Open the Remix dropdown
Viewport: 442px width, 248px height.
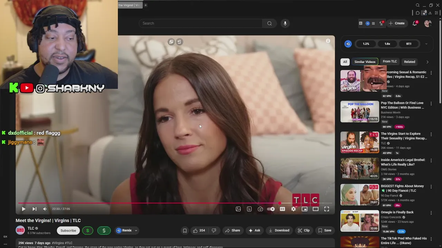pyautogui.click(x=127, y=230)
